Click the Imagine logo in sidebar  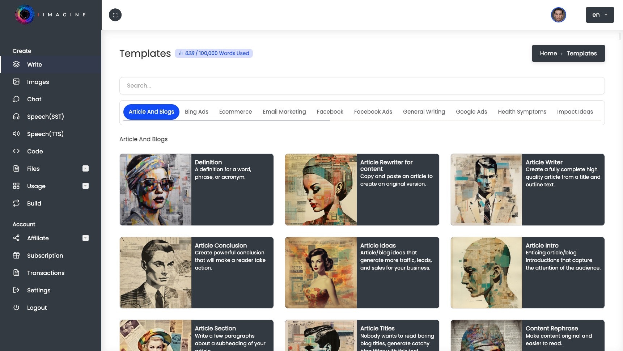(x=51, y=14)
